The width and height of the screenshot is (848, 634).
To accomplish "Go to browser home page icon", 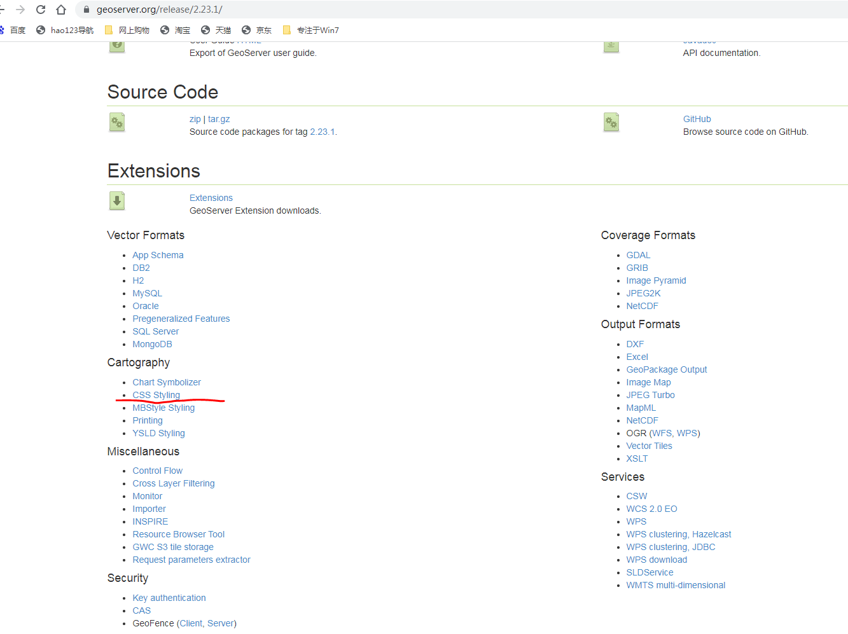I will tap(61, 10).
